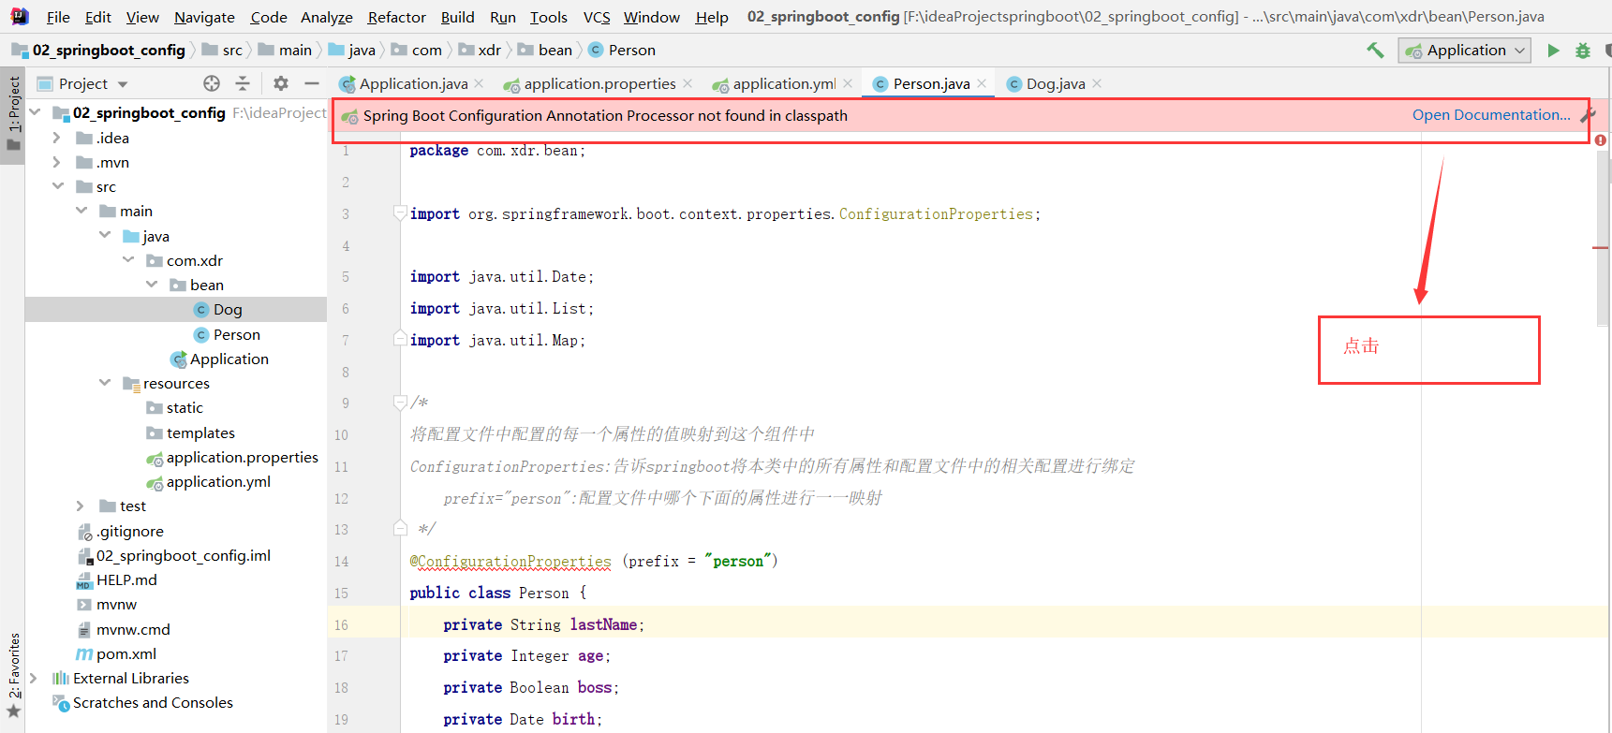Open Project panel settings gear
Screen dimensions: 1612x733
pos(281,83)
